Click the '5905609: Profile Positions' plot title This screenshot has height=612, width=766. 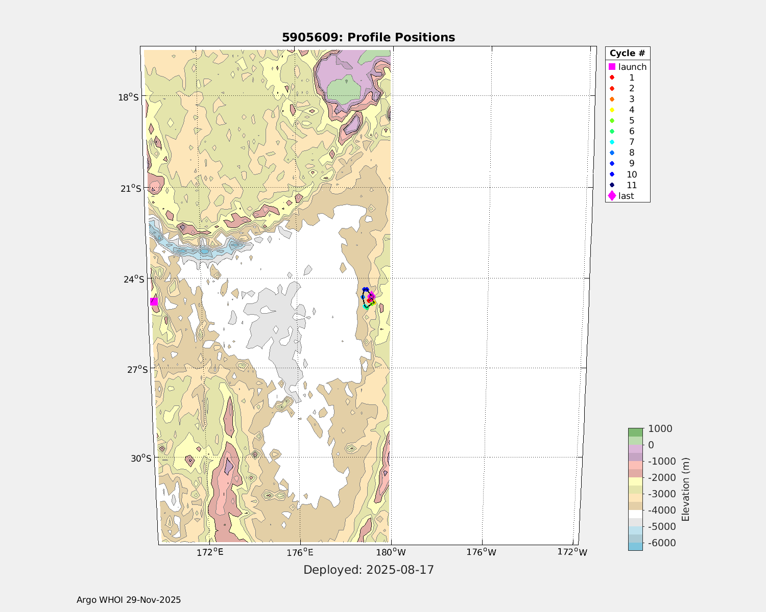point(368,37)
